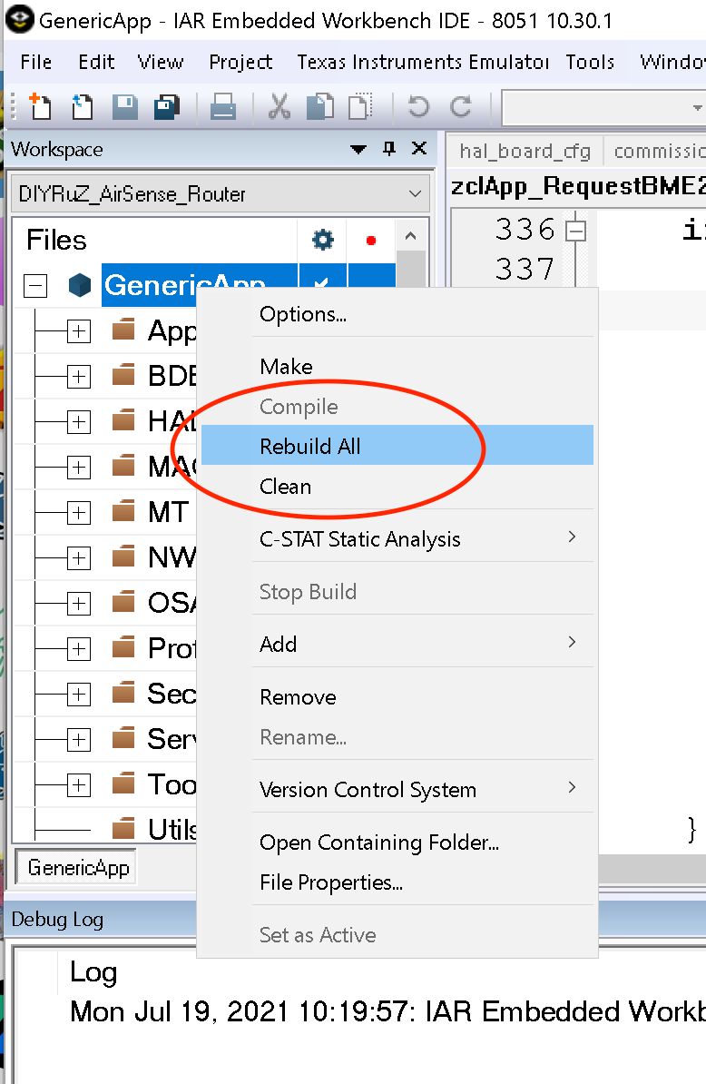The height and width of the screenshot is (1084, 706).
Task: Expand the Profile folder
Action: tap(79, 649)
